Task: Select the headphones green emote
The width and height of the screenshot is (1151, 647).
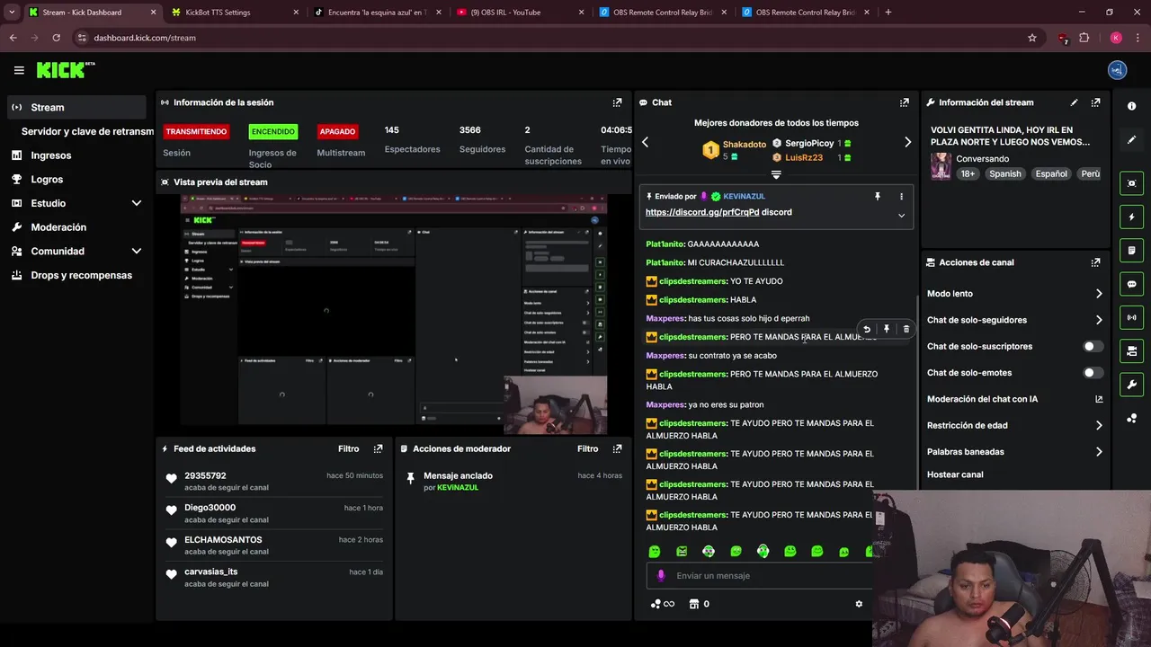Action: (763, 551)
